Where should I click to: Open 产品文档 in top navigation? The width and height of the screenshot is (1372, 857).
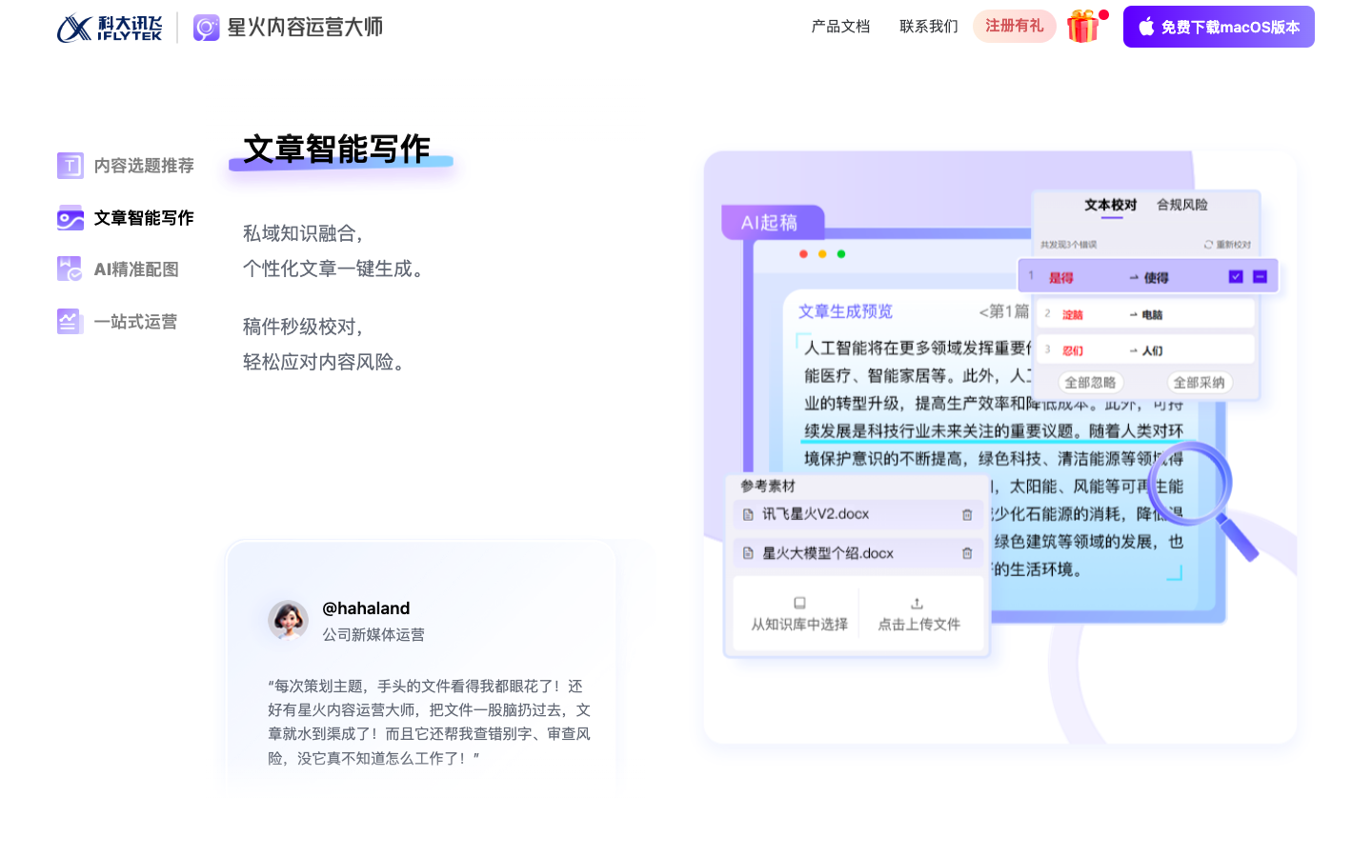[x=840, y=27]
